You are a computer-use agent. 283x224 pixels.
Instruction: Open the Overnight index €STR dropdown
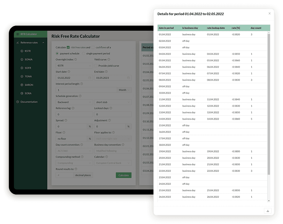(74, 66)
